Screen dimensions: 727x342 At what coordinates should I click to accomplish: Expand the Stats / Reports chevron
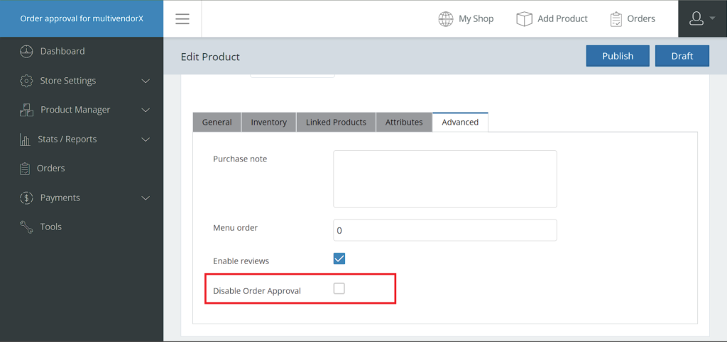[146, 139]
